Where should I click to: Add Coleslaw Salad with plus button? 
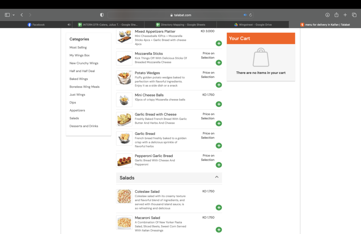click(219, 208)
